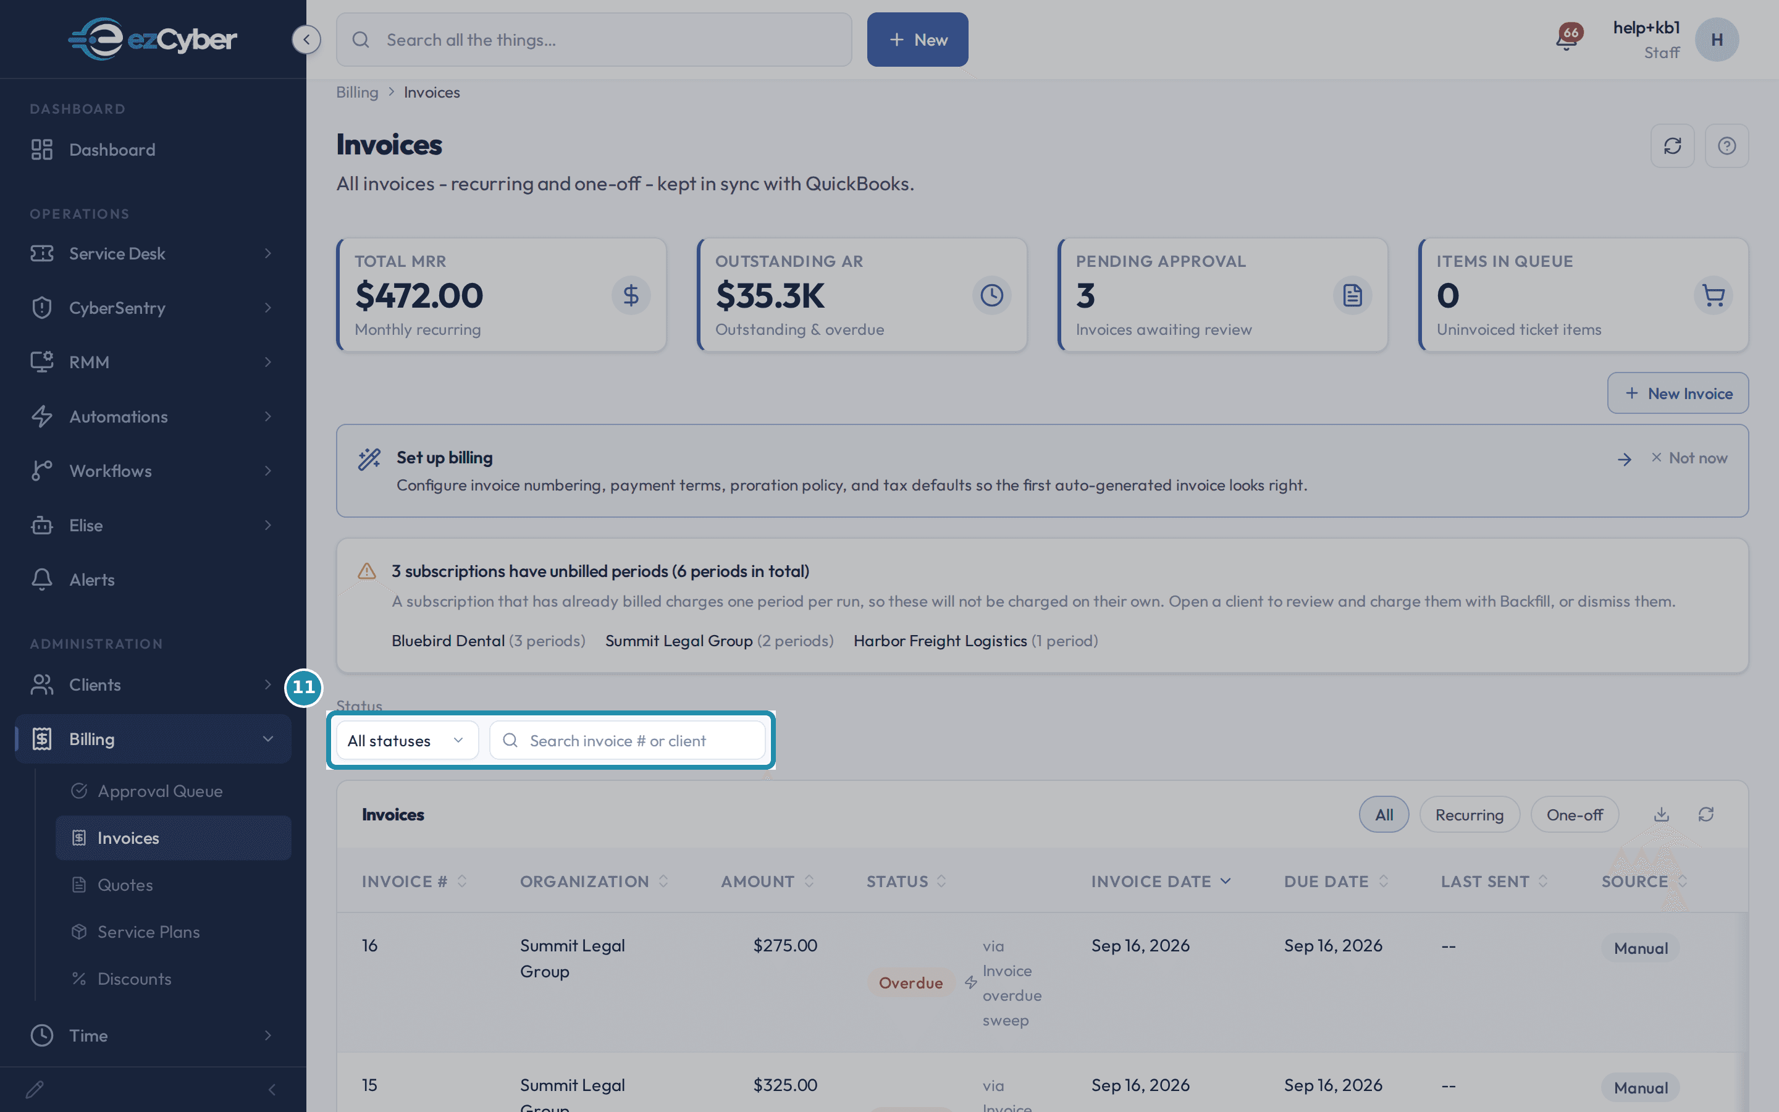Sort by Last Sent column

click(x=1494, y=881)
